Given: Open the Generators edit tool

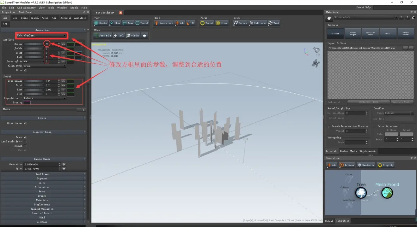Looking at the screenshot, I should (163, 23).
